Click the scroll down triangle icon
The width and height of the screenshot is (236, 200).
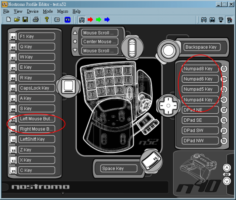coord(75,50)
